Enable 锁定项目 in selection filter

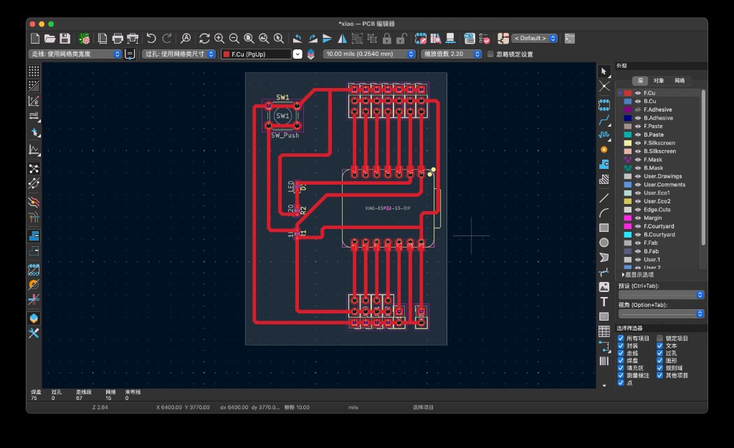point(659,339)
